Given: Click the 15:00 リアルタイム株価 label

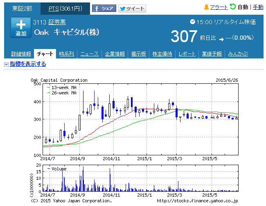Looking at the screenshot, I should pyautogui.click(x=226, y=22).
